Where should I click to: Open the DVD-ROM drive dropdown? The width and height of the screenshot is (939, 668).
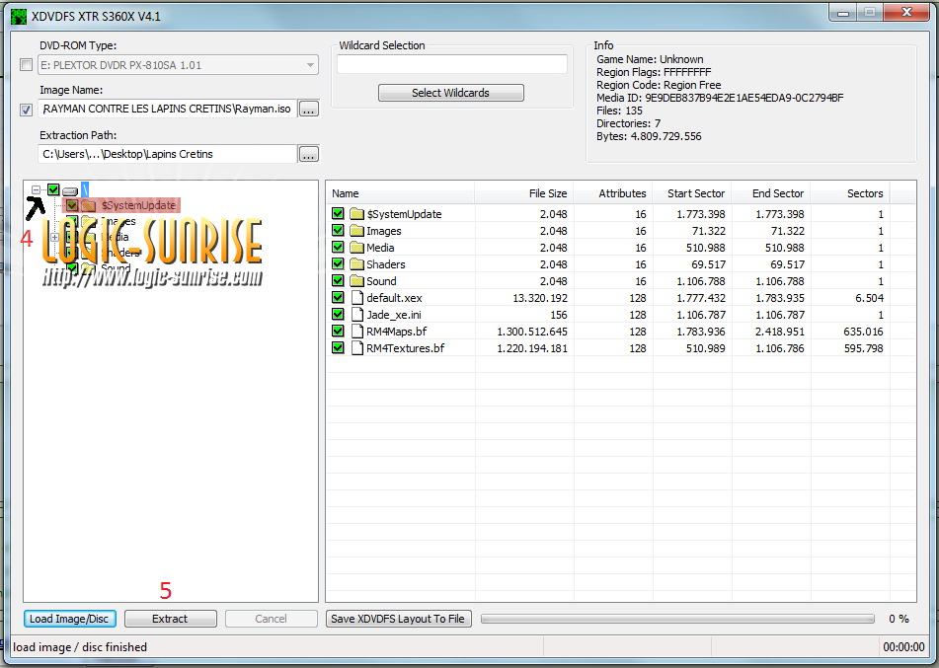(x=310, y=65)
